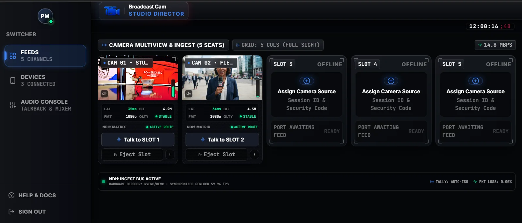Click Sign Out

pyautogui.click(x=27, y=212)
